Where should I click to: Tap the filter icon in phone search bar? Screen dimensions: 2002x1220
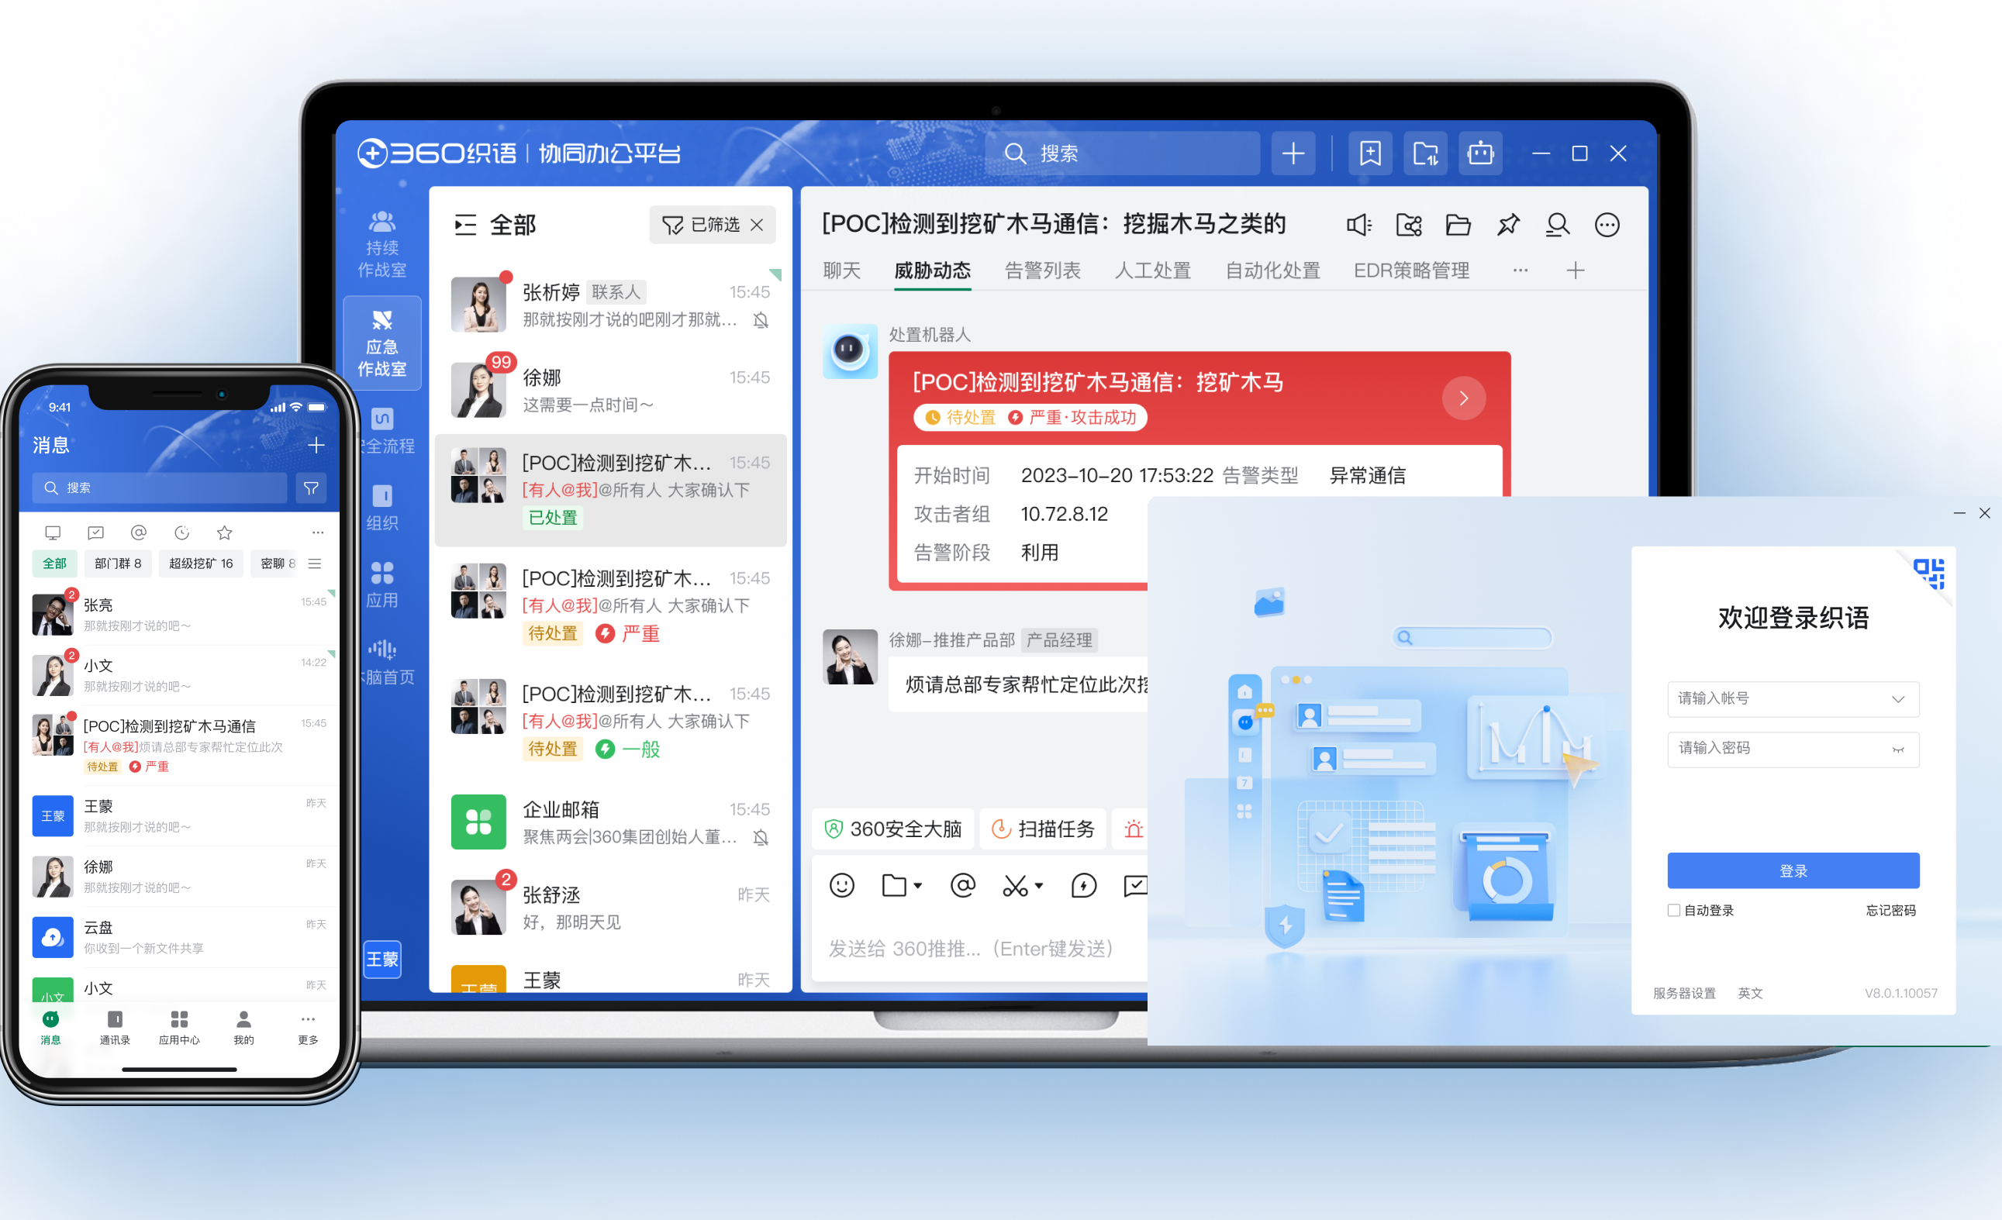(310, 488)
